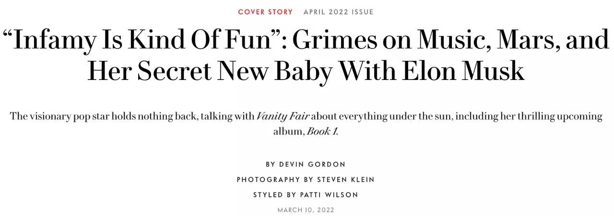Screen dimensions: 614x216
Task: Click the MARCH 10, 2022 publish date
Action: (x=306, y=210)
